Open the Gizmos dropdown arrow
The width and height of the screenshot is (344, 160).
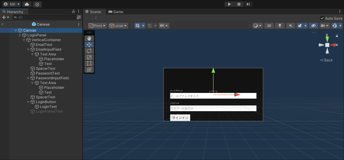pos(340,26)
